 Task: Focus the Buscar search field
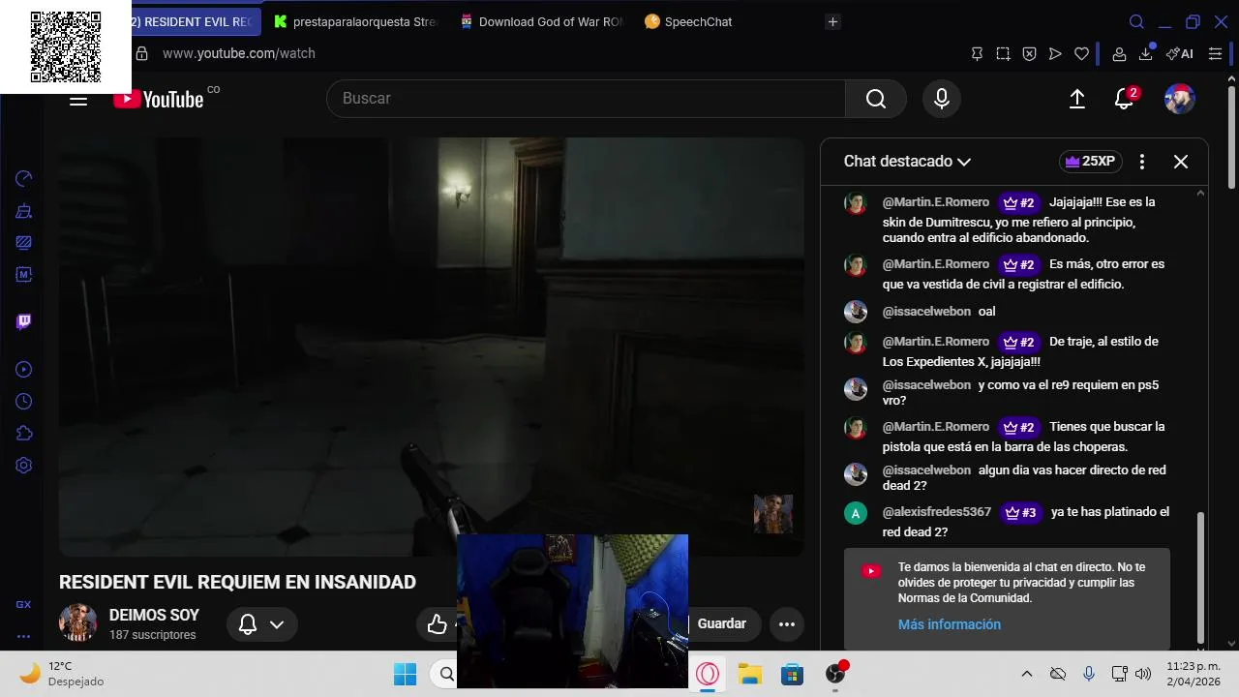click(x=587, y=99)
